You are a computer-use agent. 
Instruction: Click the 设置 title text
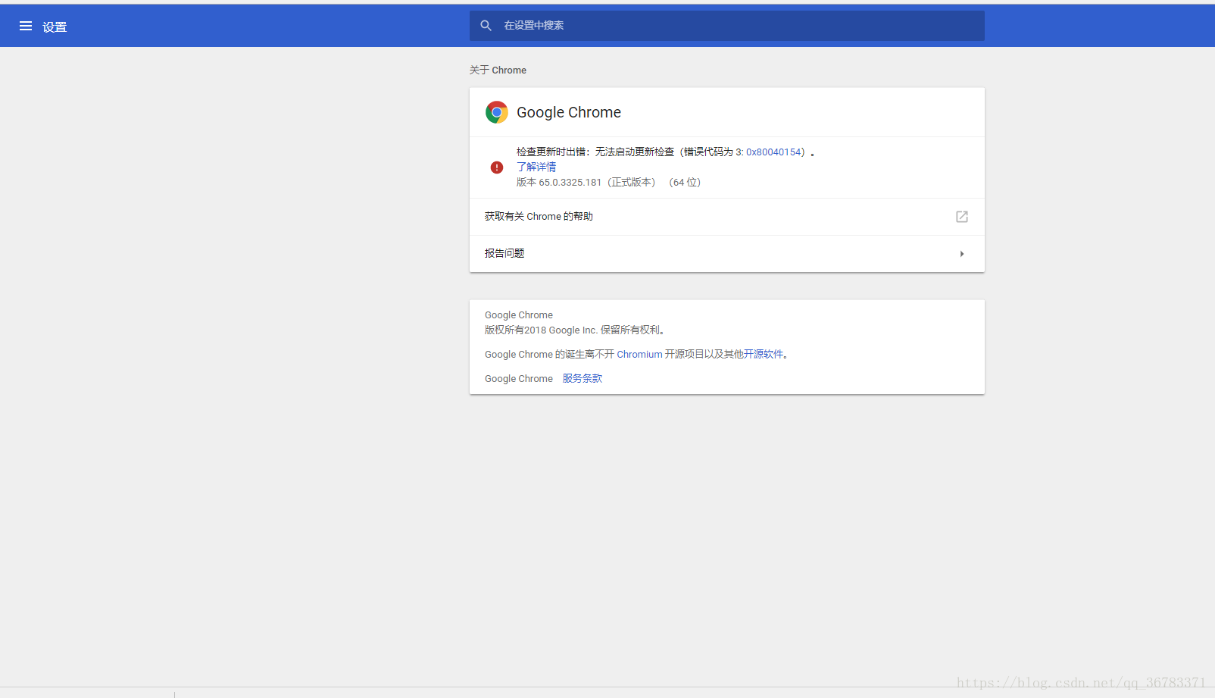coord(55,27)
